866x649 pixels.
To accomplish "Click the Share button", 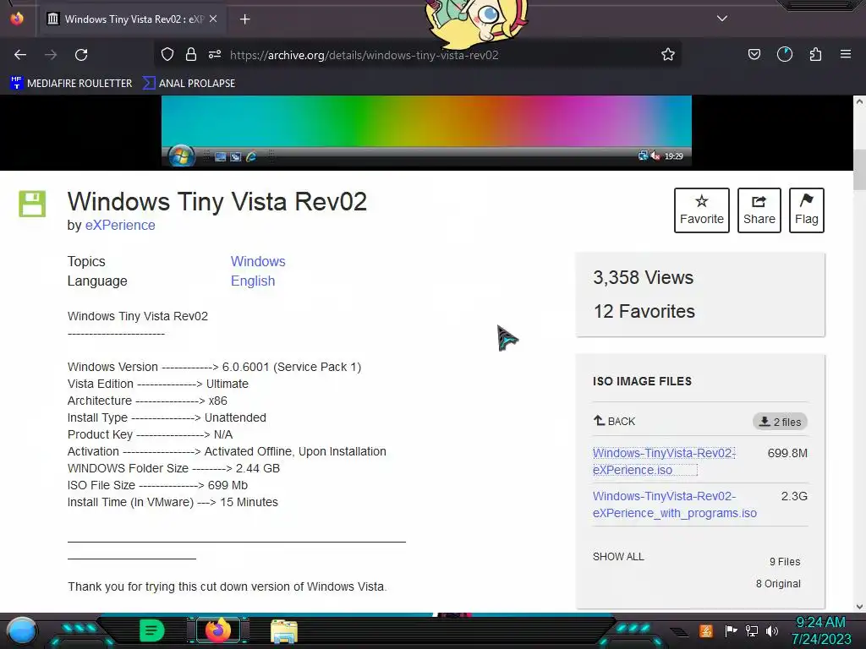I will pos(759,210).
